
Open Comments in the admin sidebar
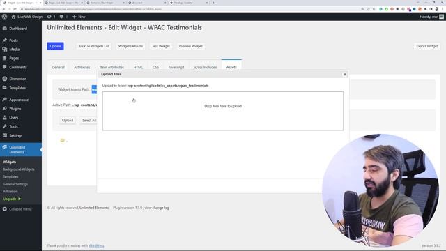18,67
